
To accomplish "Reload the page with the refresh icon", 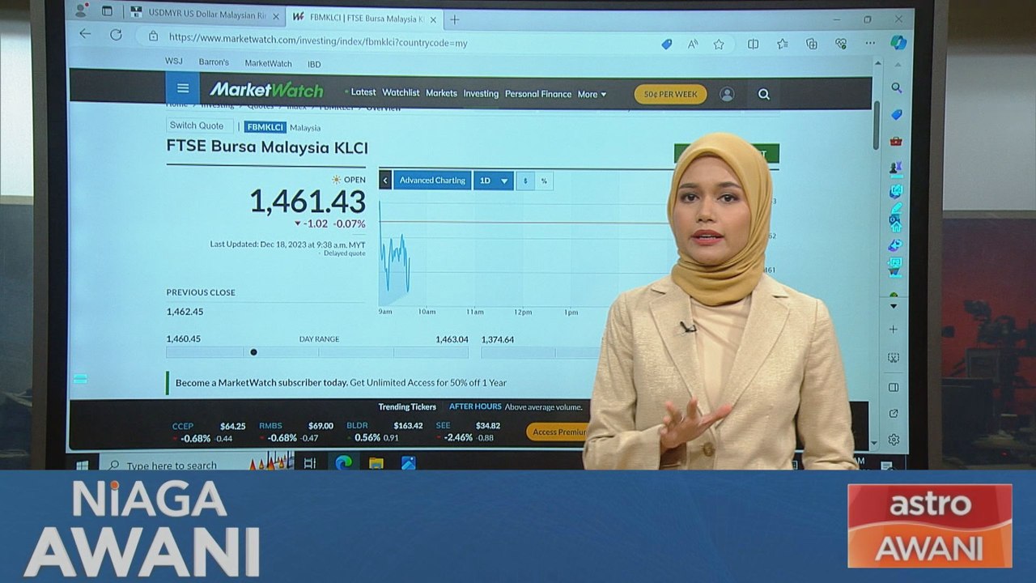I will pos(116,35).
